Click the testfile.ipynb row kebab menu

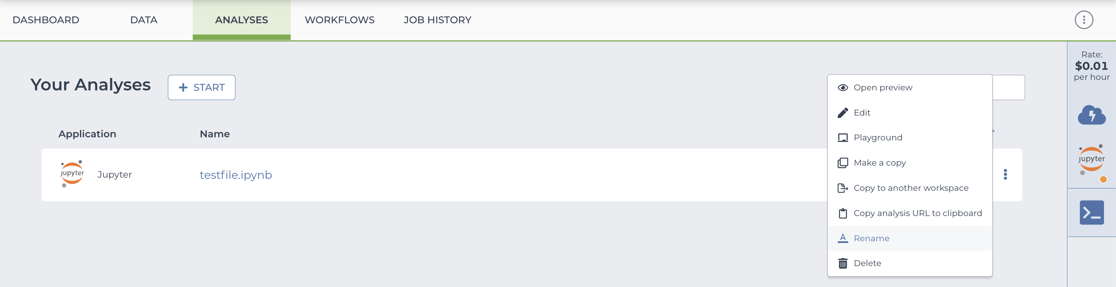[x=1005, y=175]
